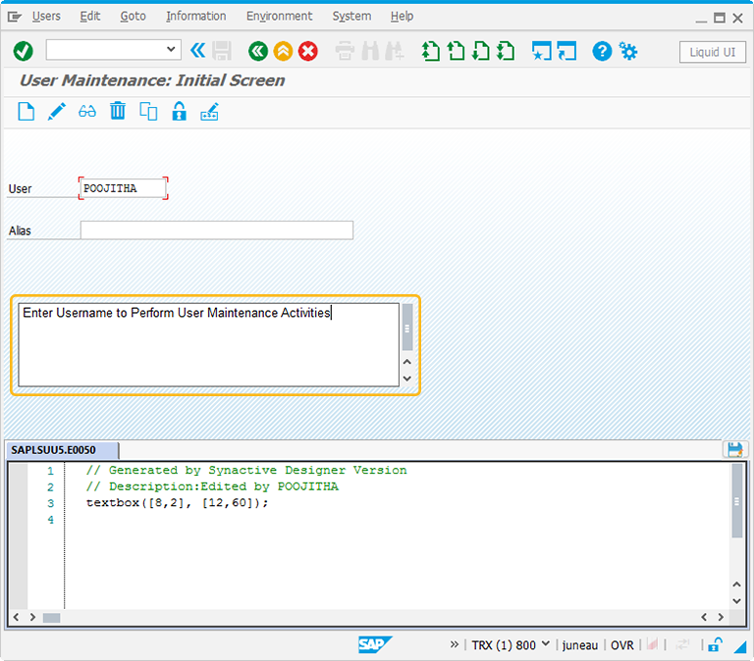Click the User field containing POOJITHA
This screenshot has width=754, height=661.
[x=123, y=188]
